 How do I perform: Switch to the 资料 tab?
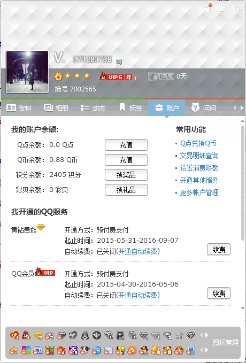[x=19, y=108]
